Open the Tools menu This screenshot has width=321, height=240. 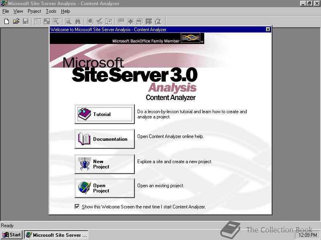coord(51,11)
